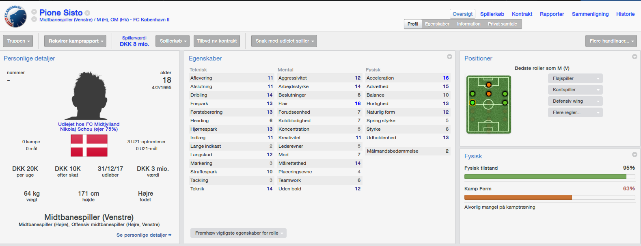Open the Truppen dropdown
641x246 pixels.
click(x=18, y=41)
